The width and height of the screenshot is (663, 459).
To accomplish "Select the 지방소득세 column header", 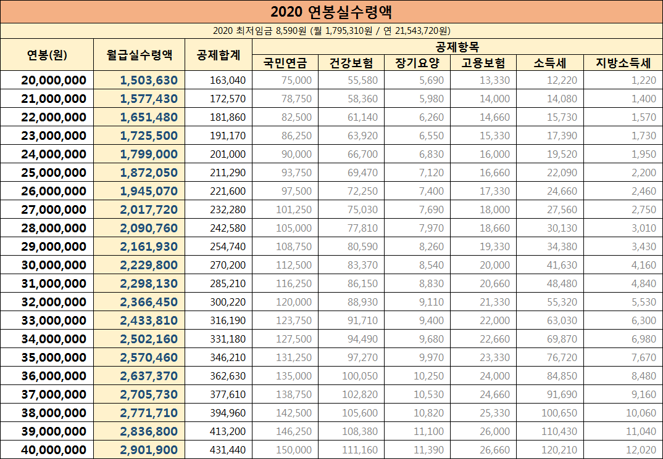I will [x=620, y=62].
